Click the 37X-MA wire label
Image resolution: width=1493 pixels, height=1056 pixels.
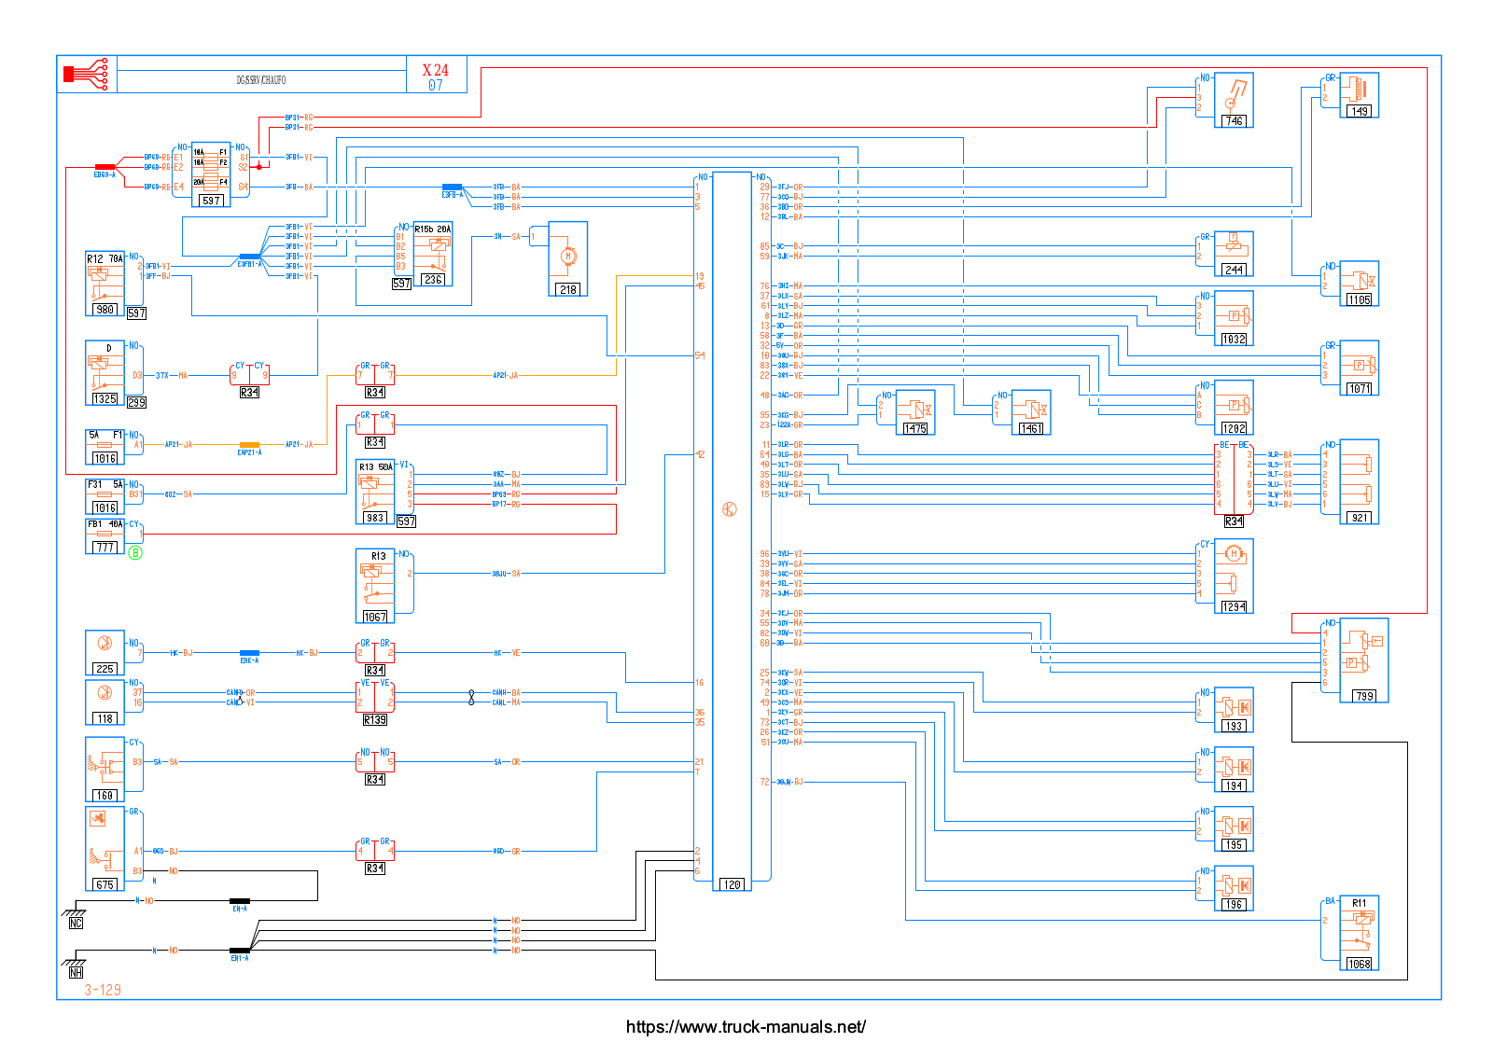(x=171, y=376)
